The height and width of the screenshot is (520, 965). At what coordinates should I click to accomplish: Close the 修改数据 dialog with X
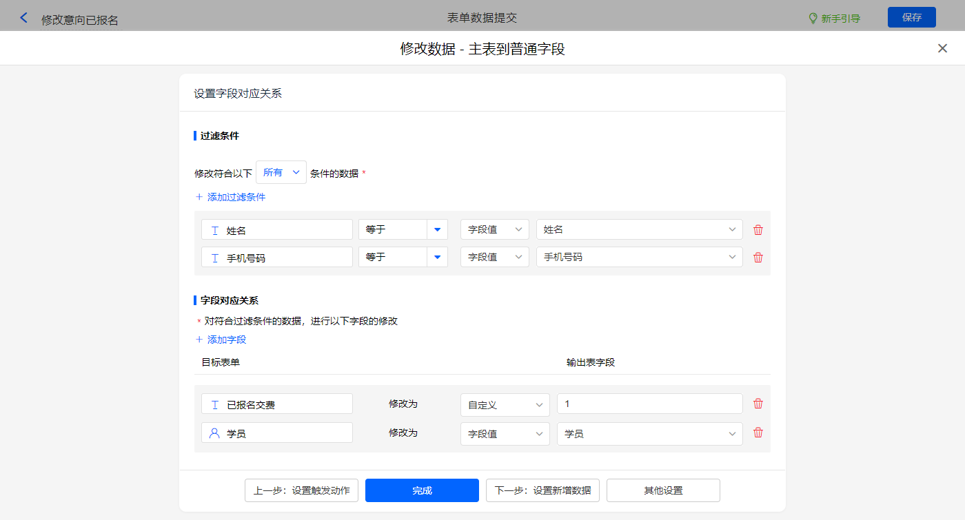942,48
